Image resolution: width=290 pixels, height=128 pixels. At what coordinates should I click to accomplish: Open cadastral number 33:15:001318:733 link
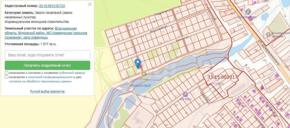(x=52, y=6)
